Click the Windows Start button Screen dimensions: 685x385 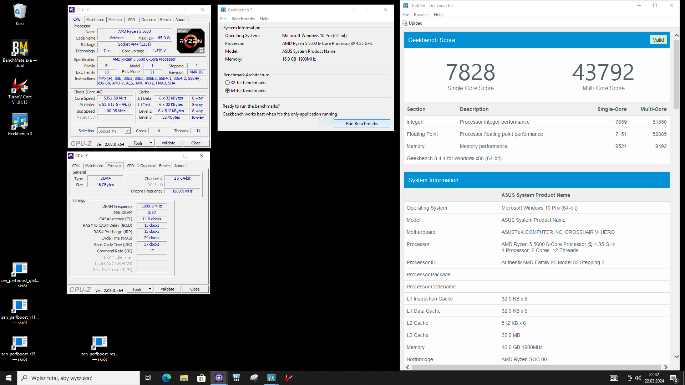coord(9,378)
